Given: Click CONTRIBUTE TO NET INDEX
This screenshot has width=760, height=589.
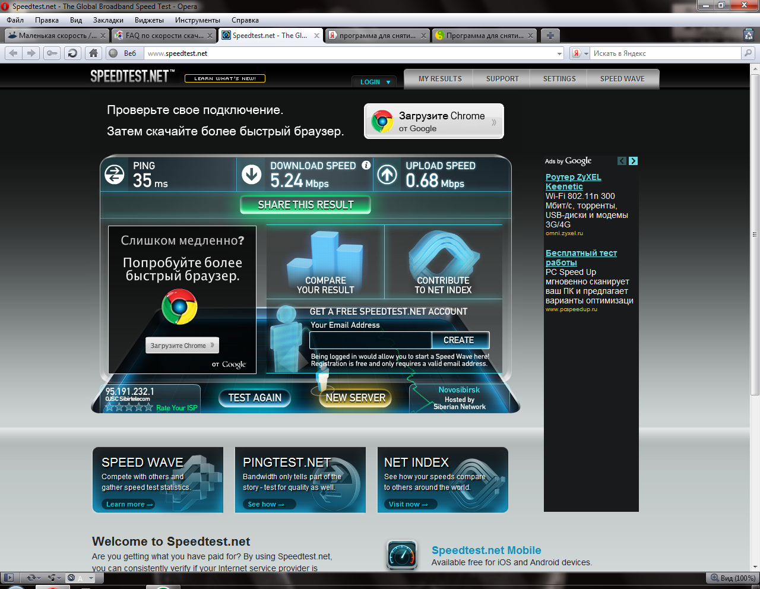Looking at the screenshot, I should click(x=444, y=262).
